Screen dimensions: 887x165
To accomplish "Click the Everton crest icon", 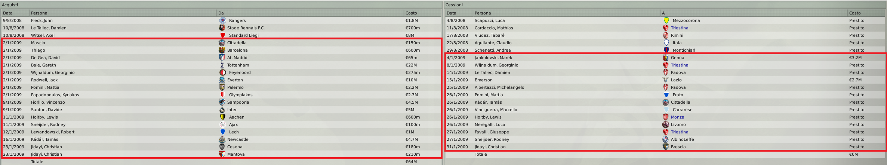I will [222, 80].
